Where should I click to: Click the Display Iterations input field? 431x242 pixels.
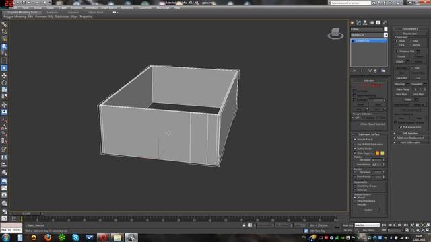[376, 160]
